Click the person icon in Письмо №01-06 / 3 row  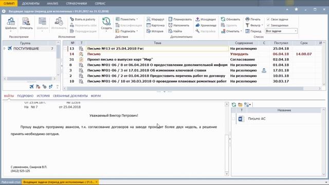point(264,70)
